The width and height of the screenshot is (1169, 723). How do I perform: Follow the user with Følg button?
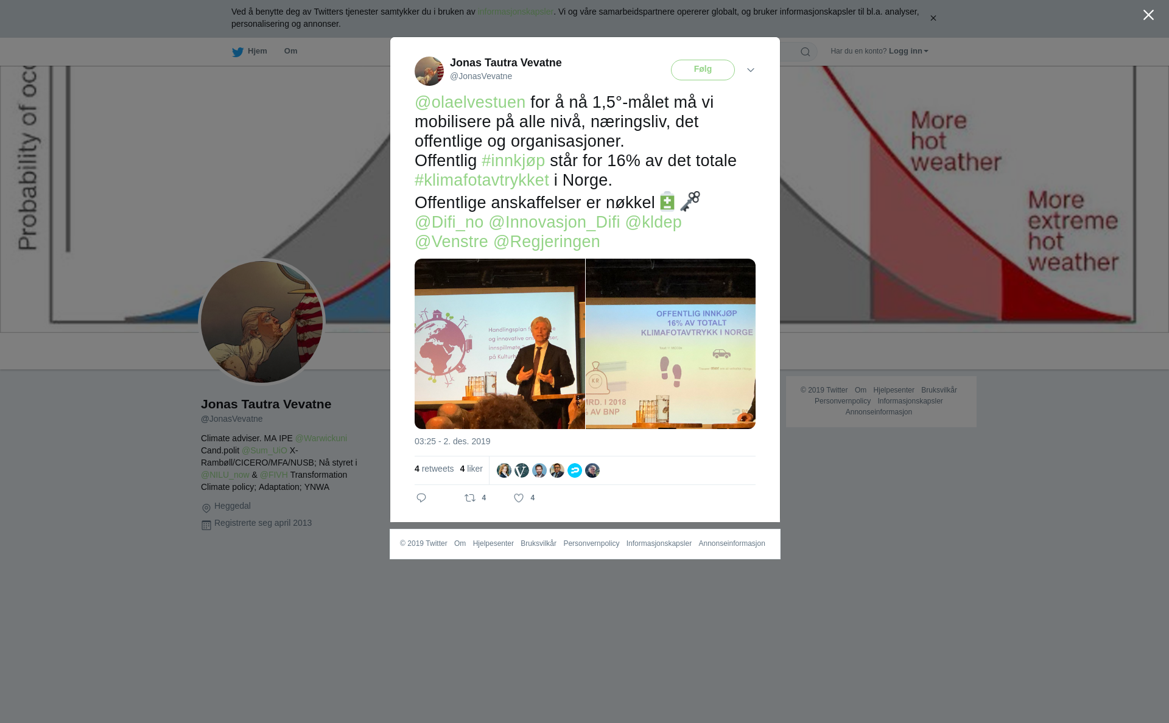tap(703, 70)
